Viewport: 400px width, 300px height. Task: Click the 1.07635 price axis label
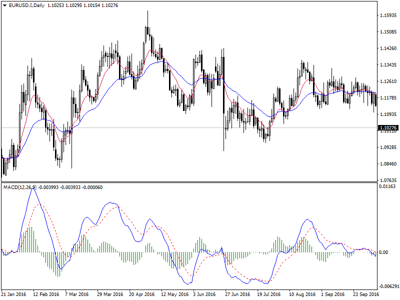click(x=388, y=180)
